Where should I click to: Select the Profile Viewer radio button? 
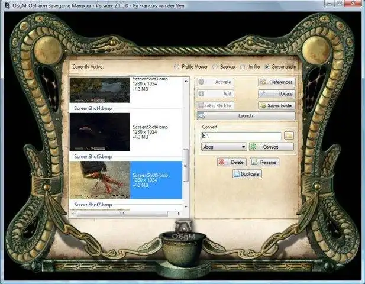[177, 67]
